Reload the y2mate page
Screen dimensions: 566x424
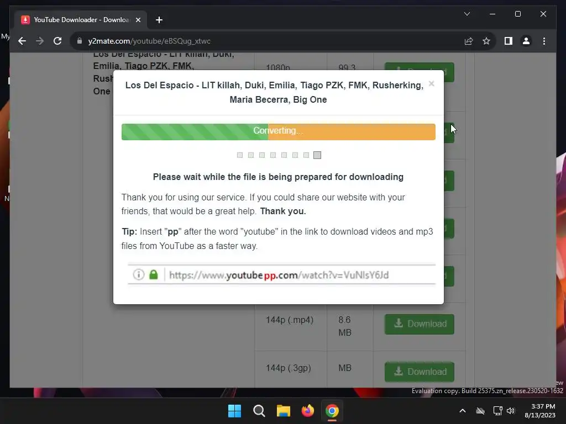(x=57, y=41)
